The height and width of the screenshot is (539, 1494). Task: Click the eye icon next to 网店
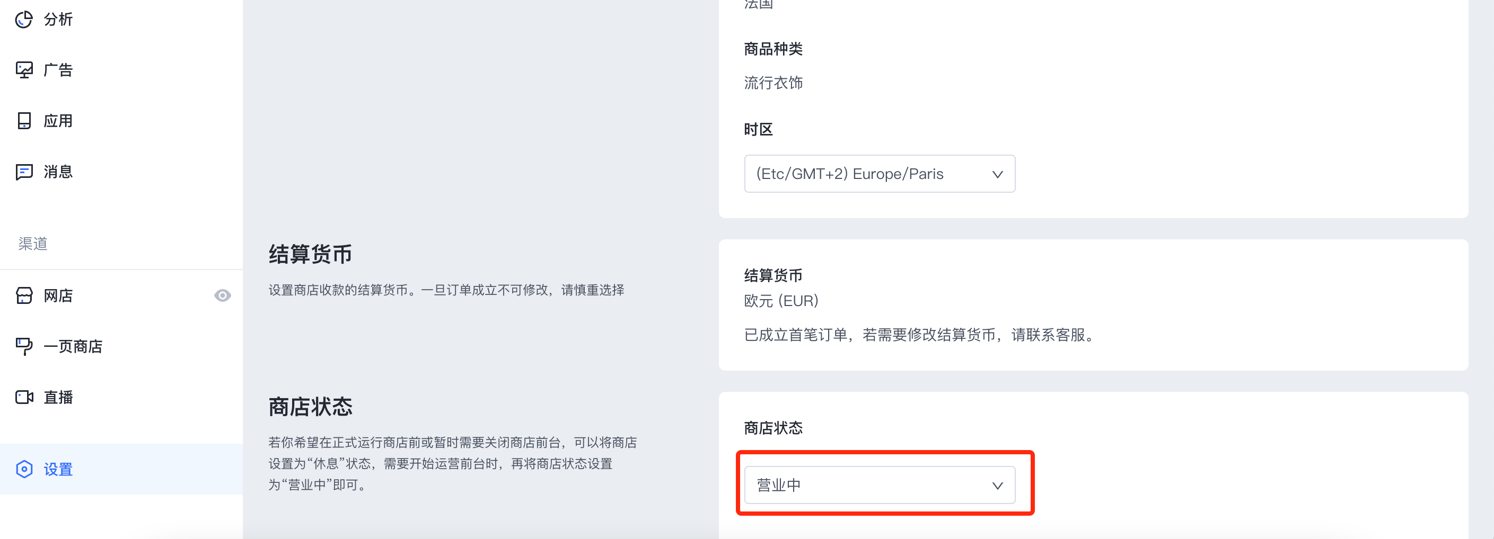click(222, 295)
